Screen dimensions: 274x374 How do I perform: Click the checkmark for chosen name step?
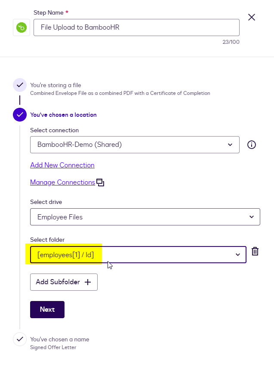coord(19,339)
